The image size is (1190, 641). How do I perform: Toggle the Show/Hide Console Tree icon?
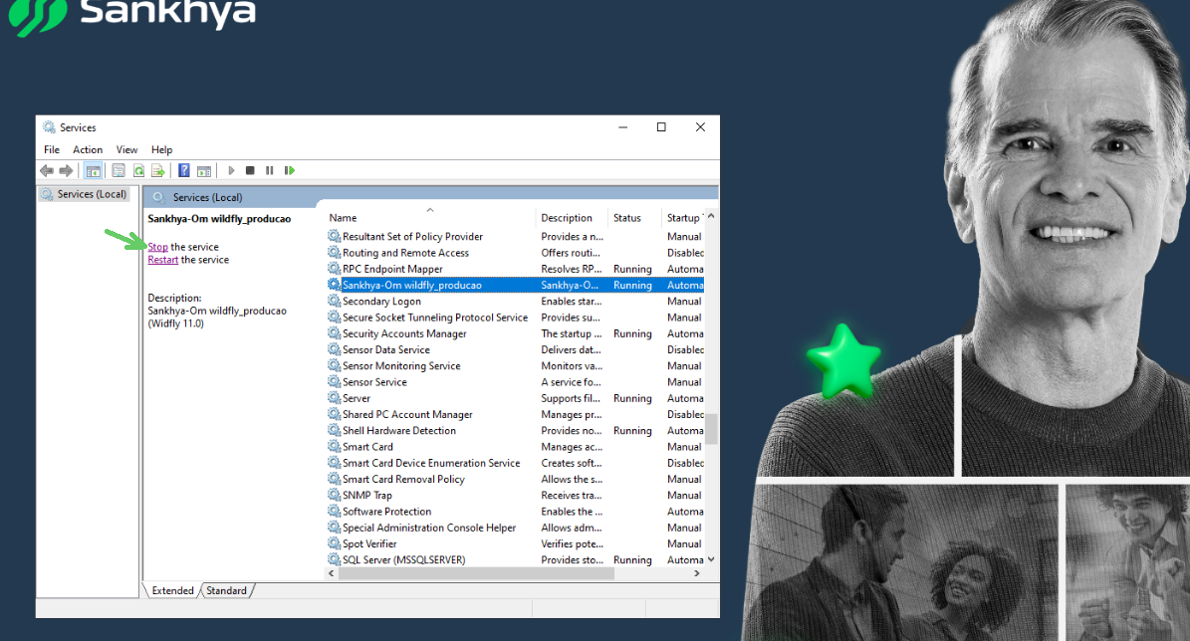click(x=93, y=170)
